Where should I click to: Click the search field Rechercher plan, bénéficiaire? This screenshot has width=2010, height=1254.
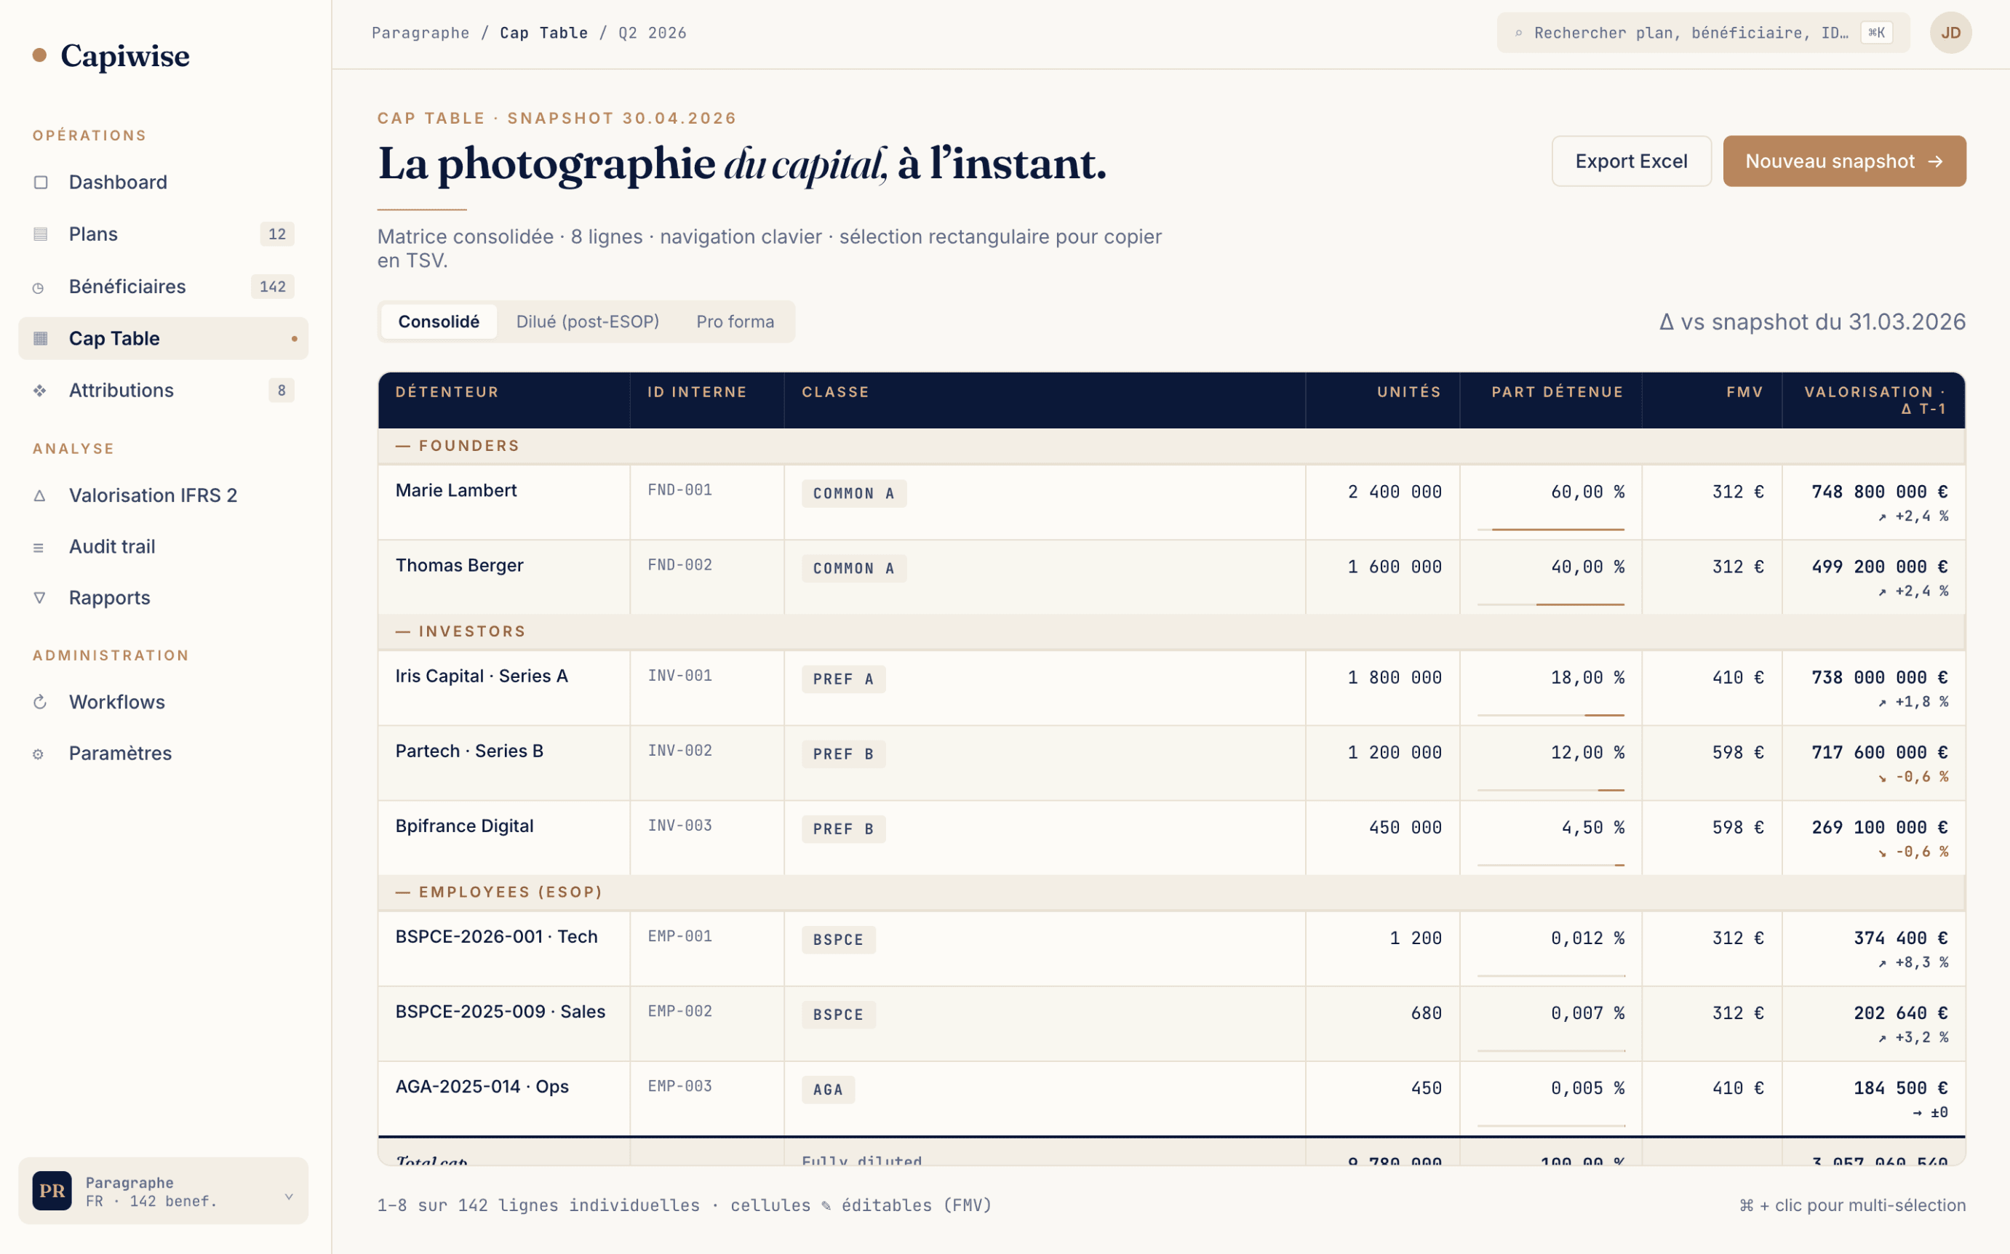point(1703,33)
